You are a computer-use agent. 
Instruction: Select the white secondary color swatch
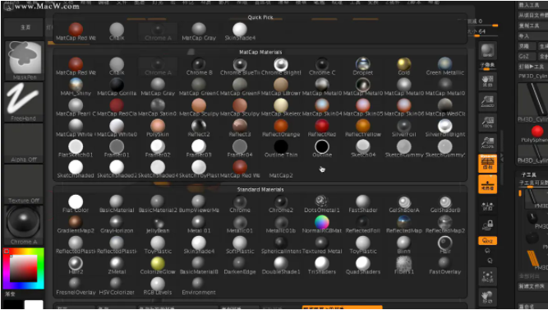coord(34,304)
